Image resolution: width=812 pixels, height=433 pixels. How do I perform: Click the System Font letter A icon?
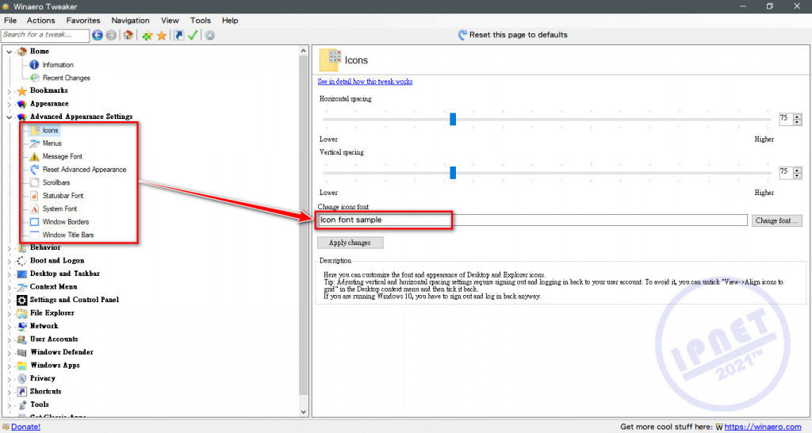click(x=34, y=209)
